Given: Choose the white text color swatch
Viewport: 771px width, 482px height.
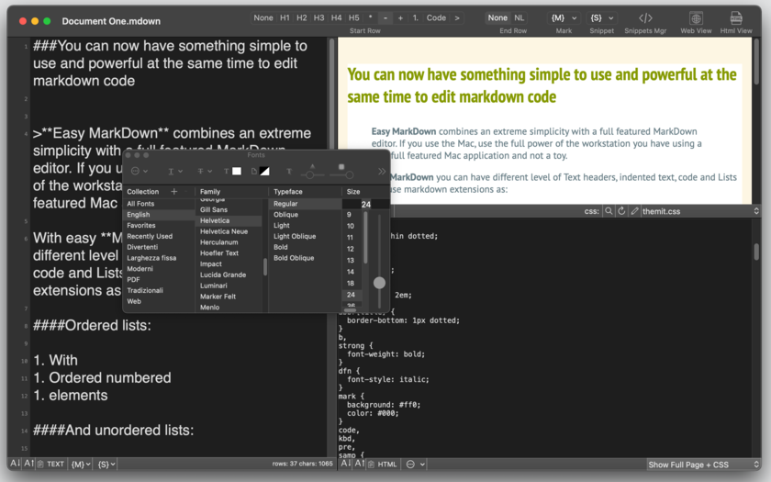Looking at the screenshot, I should tap(237, 171).
